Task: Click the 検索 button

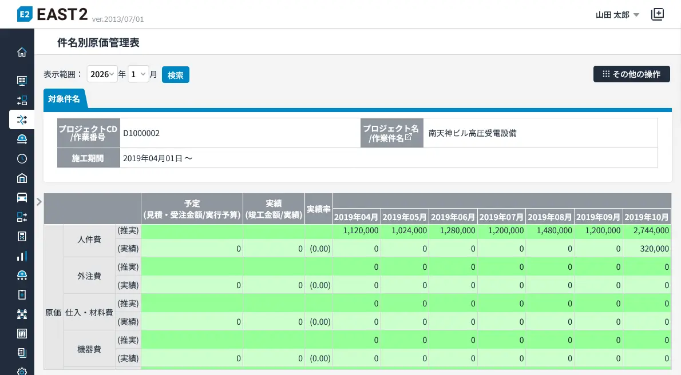Action: 175,75
